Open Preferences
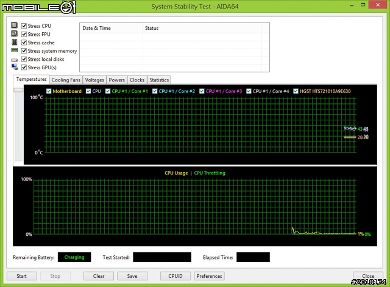Screen dimensions: 390x287 point(209,276)
